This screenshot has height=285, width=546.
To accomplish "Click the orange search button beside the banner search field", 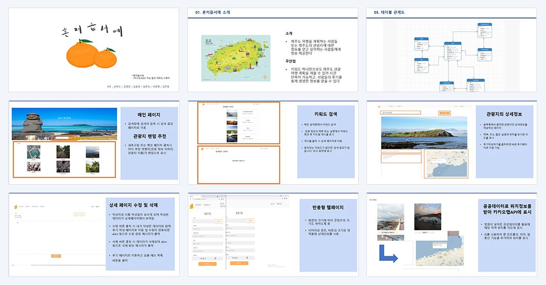I will 72,138.
